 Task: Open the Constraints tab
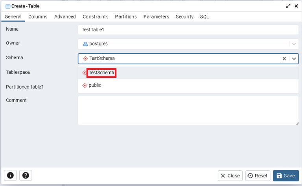96,16
